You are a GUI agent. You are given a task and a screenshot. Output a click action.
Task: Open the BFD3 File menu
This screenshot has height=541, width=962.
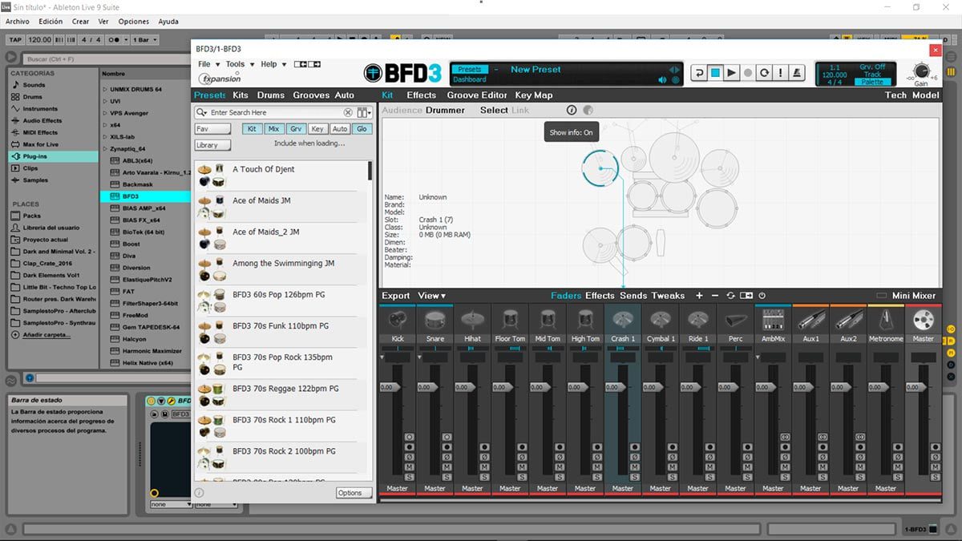point(207,64)
